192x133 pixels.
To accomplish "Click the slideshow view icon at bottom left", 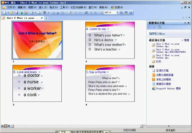I will 9,126.
